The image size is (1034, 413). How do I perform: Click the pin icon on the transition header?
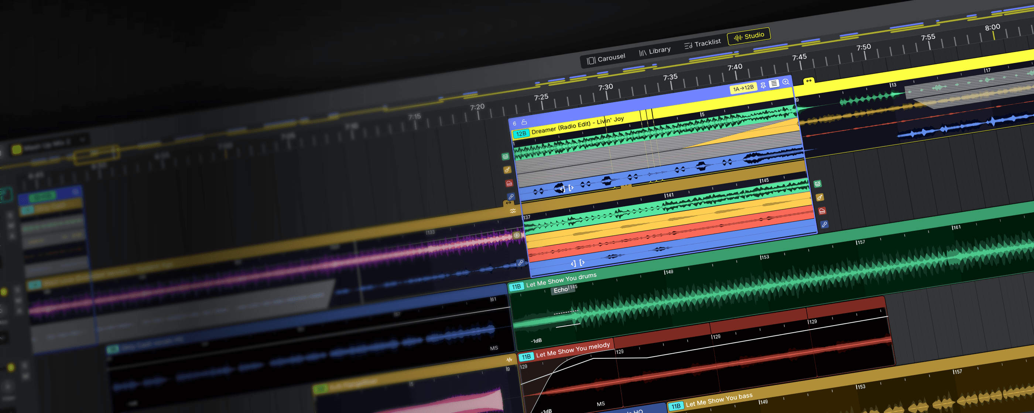763,85
